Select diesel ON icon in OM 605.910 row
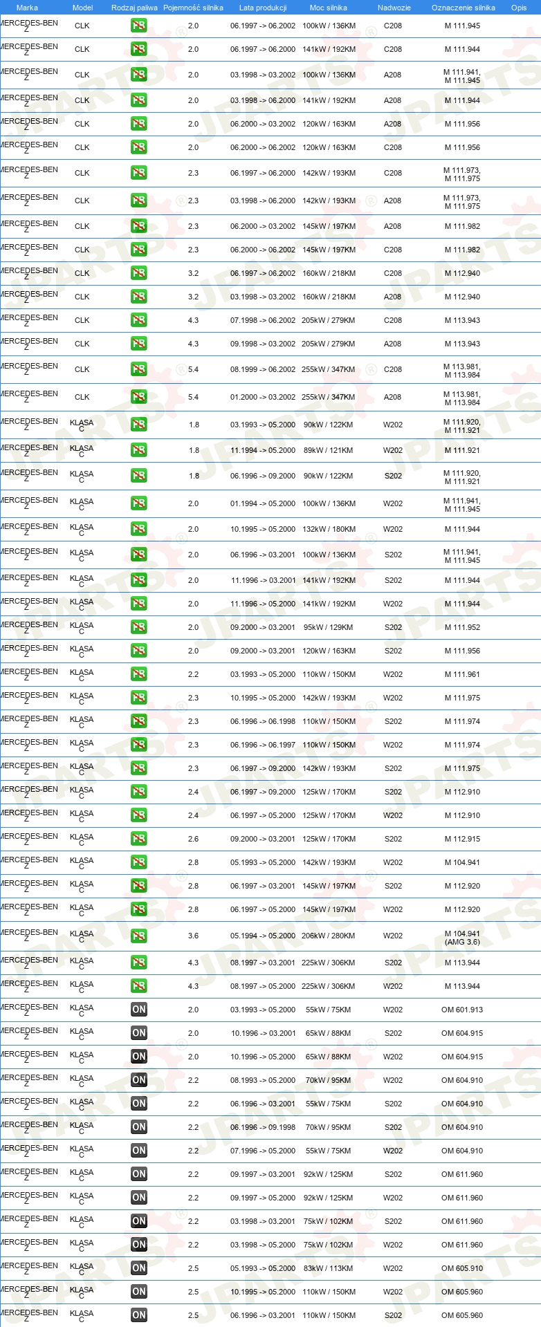Image resolution: width=541 pixels, height=1327 pixels. [139, 1268]
